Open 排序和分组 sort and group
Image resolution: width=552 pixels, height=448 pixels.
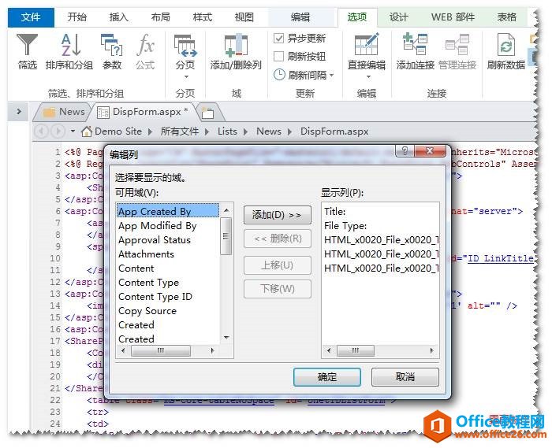[x=69, y=51]
